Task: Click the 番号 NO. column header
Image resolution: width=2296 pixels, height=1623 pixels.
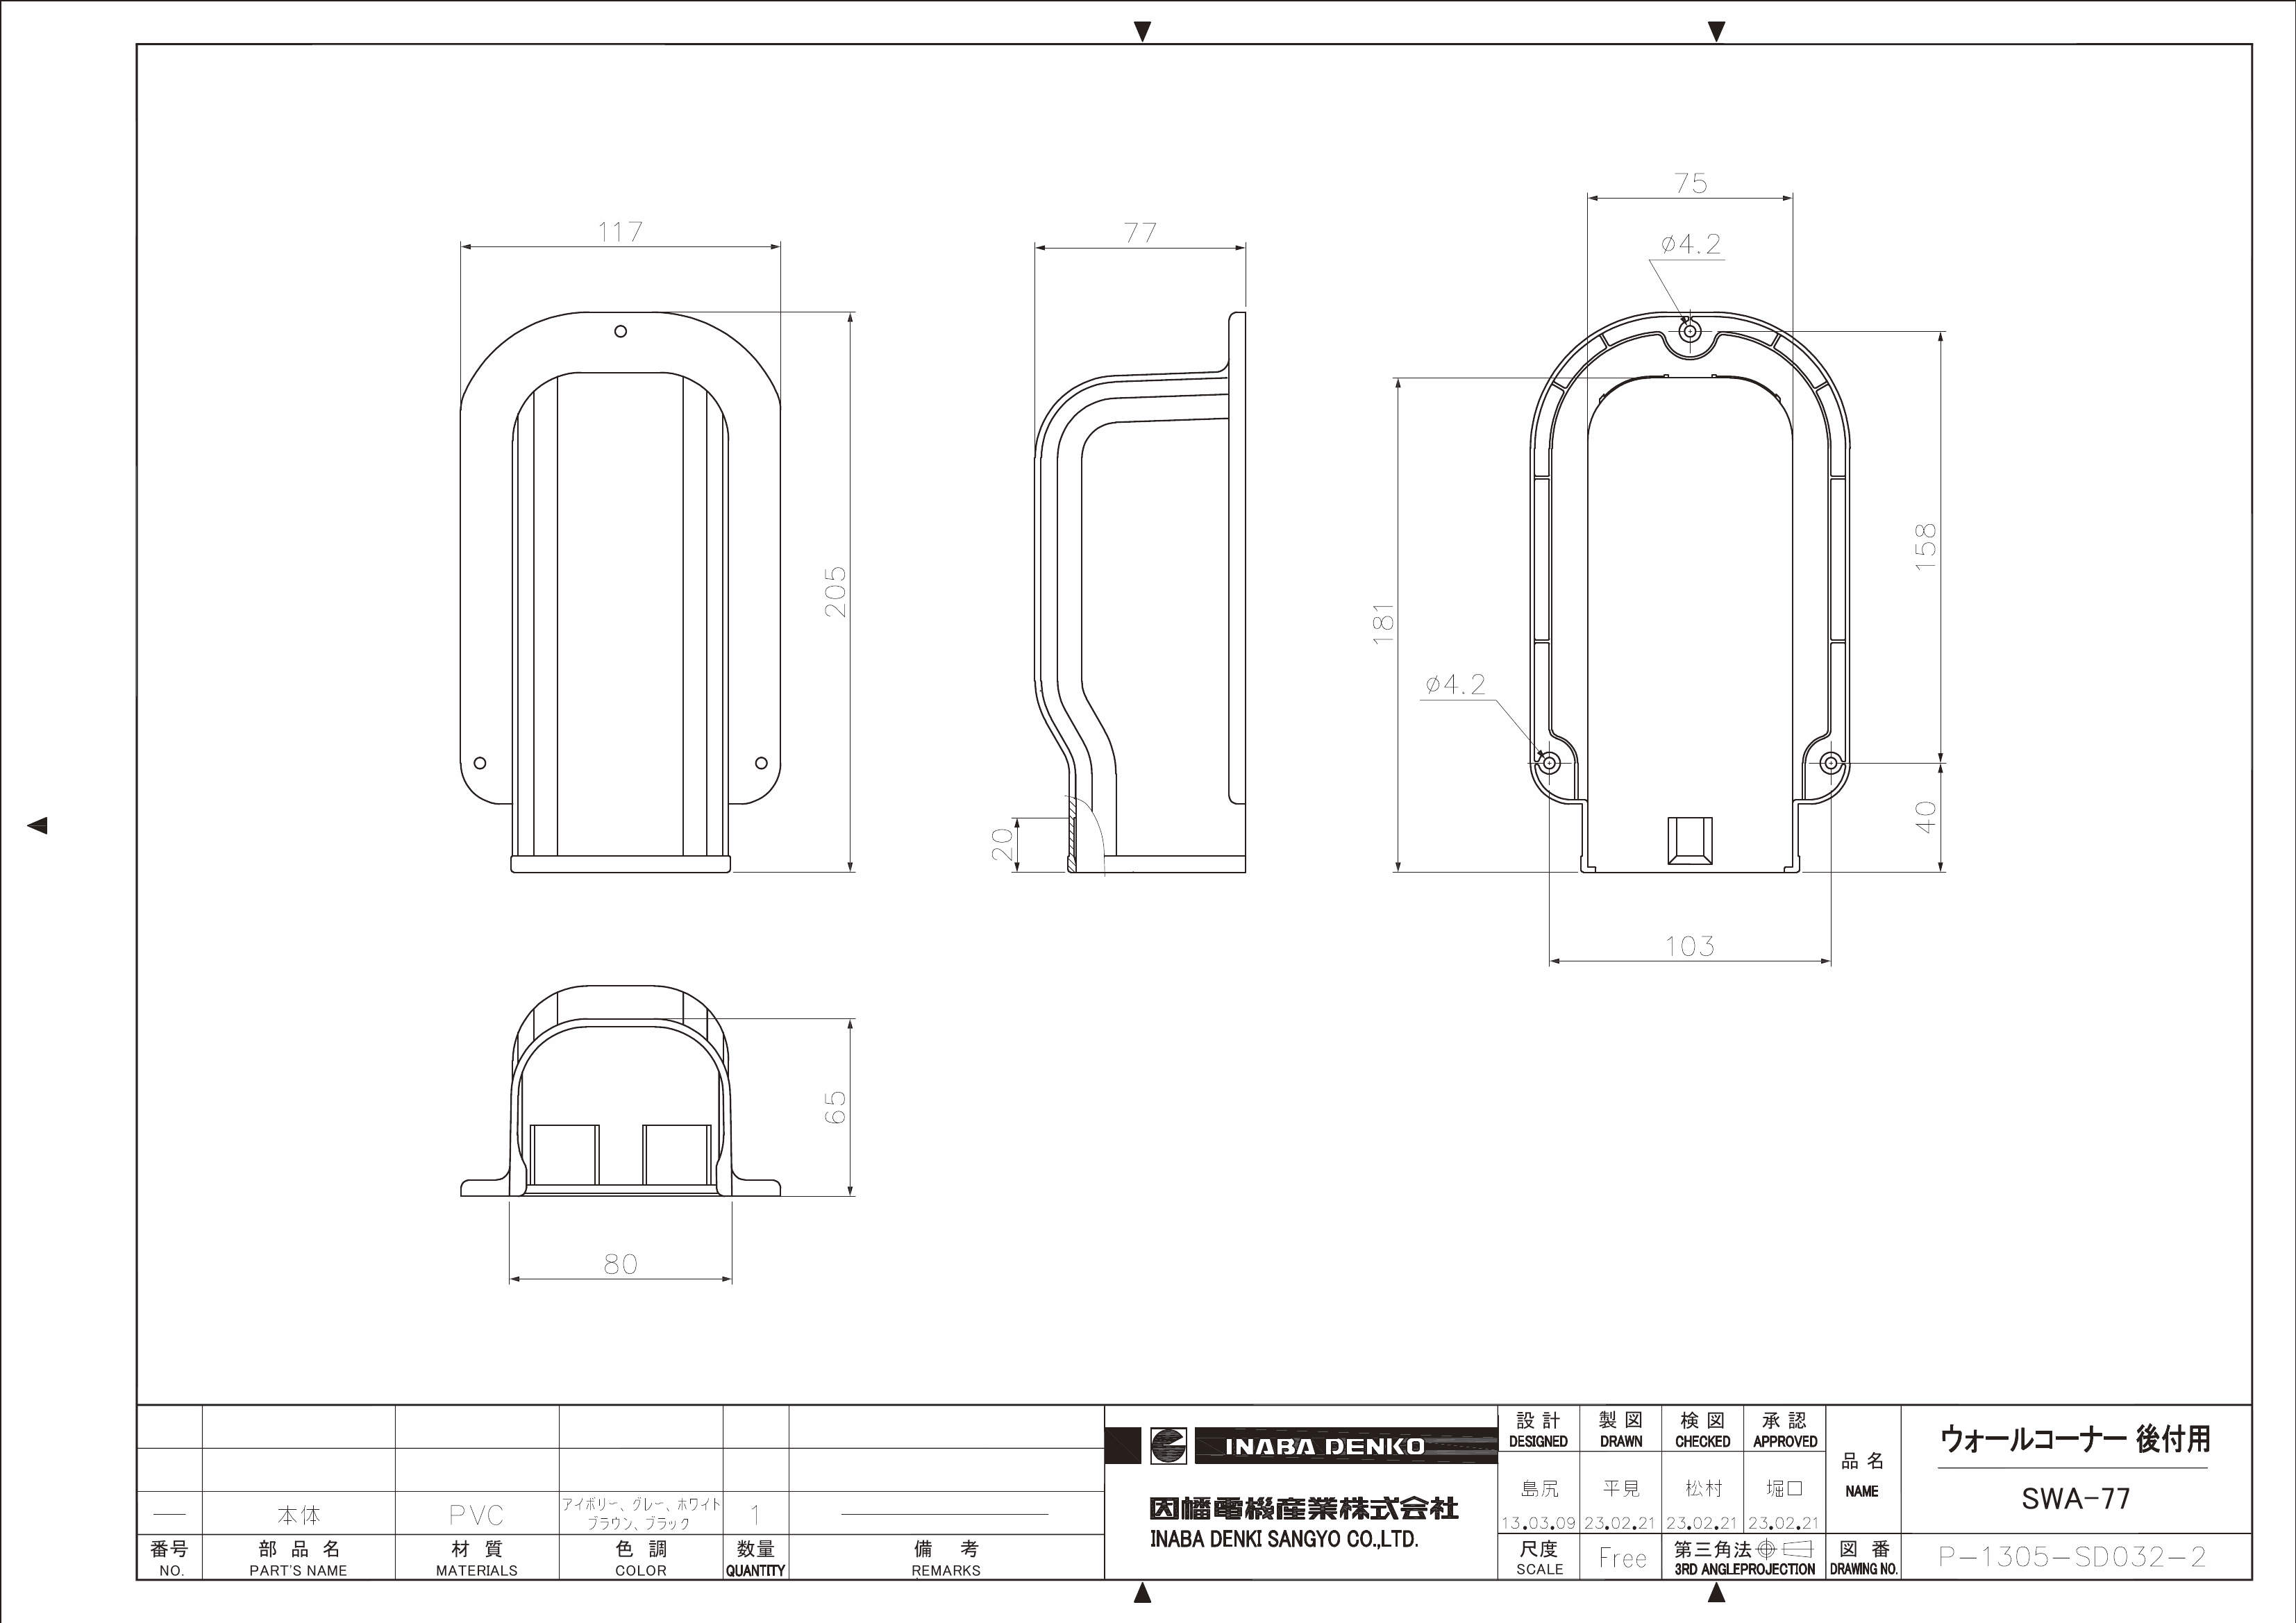Action: point(169,1558)
